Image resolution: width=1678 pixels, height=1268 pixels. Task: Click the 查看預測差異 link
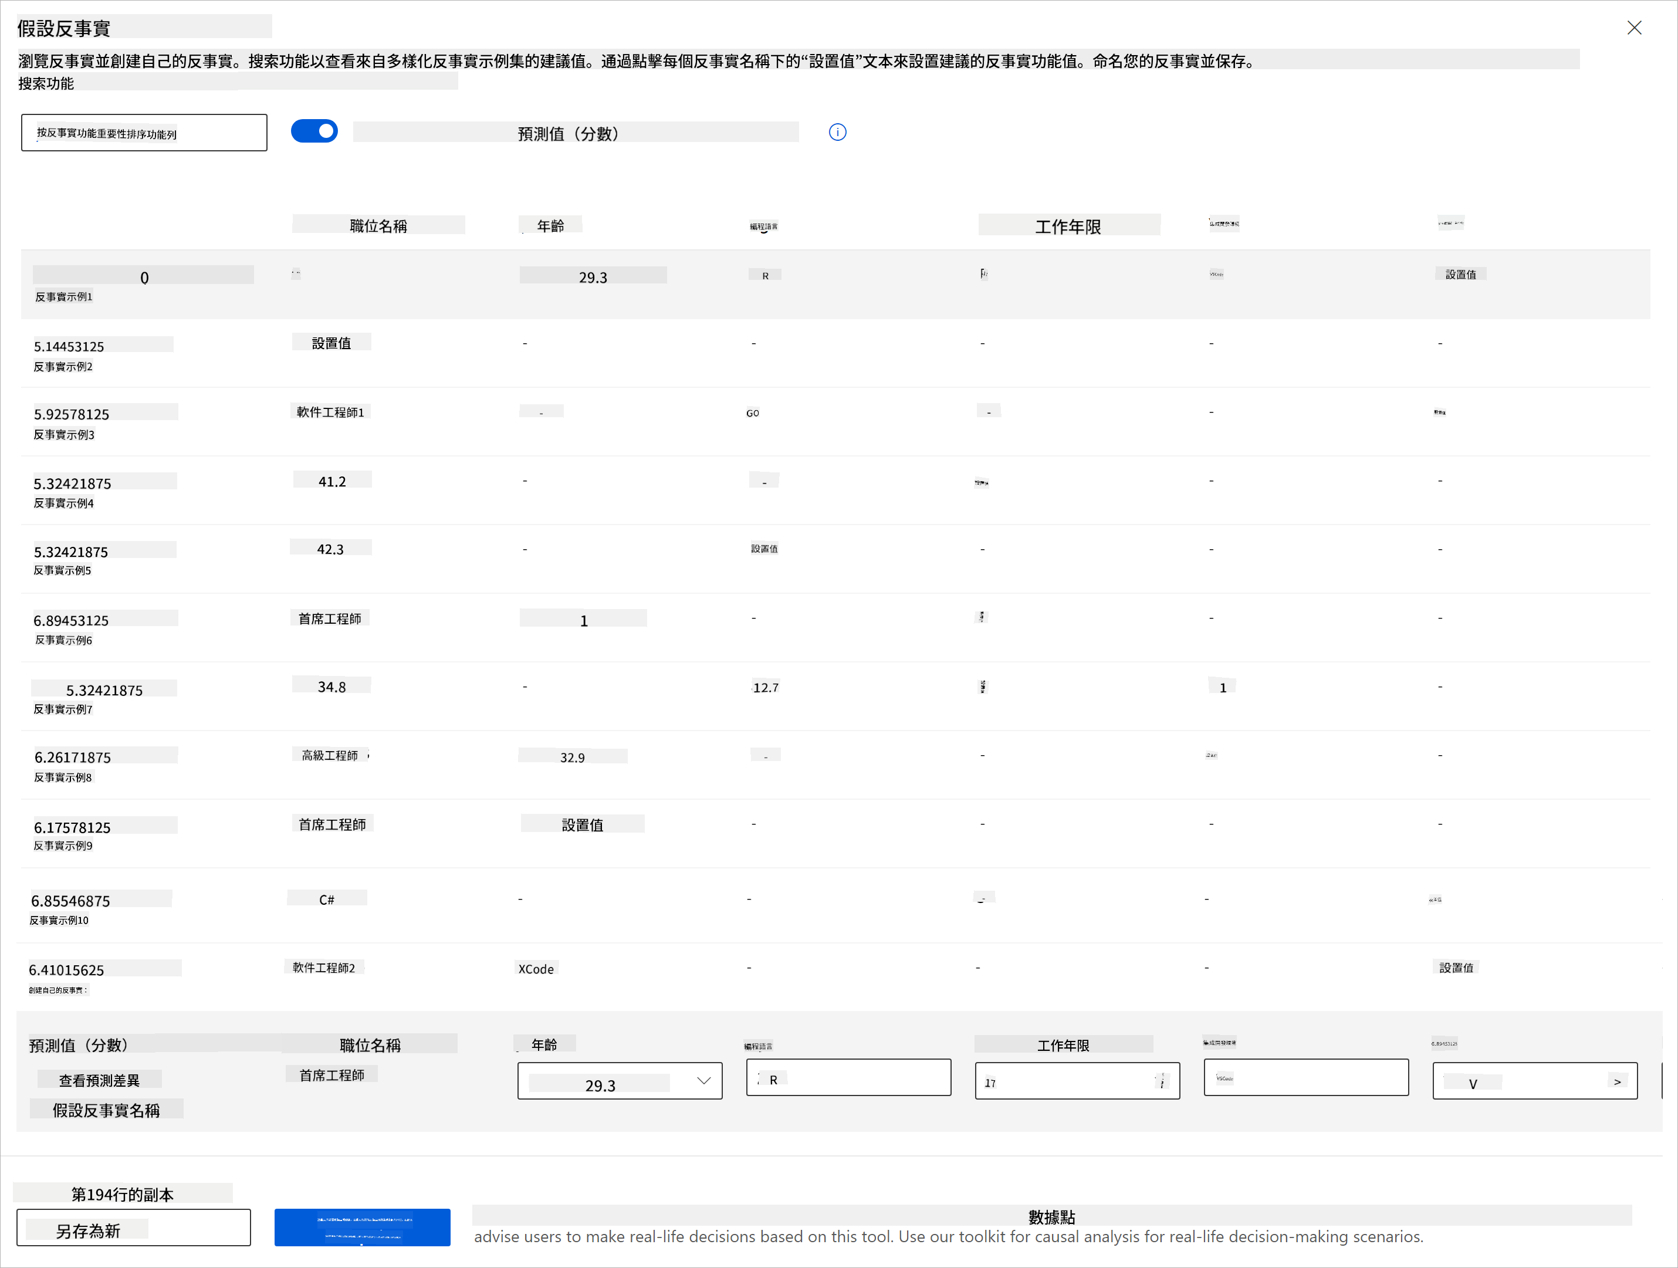99,1081
